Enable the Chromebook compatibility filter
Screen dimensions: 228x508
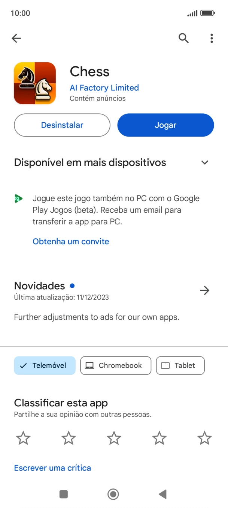[x=115, y=365]
